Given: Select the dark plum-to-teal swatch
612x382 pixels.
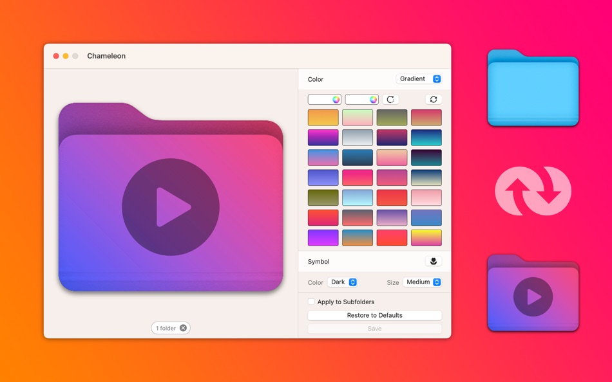Looking at the screenshot, I should tap(426, 158).
